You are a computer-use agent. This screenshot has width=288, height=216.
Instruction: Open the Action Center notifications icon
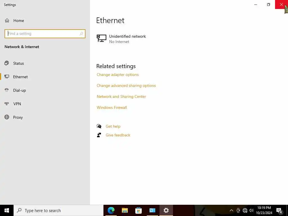tap(279, 210)
